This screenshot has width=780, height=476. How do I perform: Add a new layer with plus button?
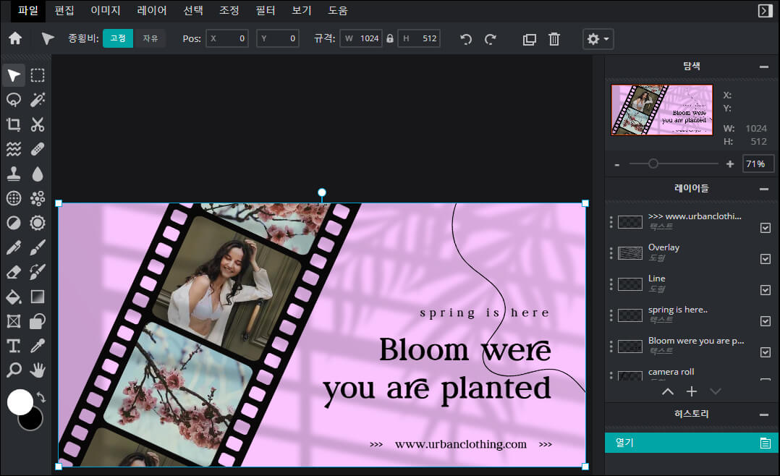[x=692, y=391]
